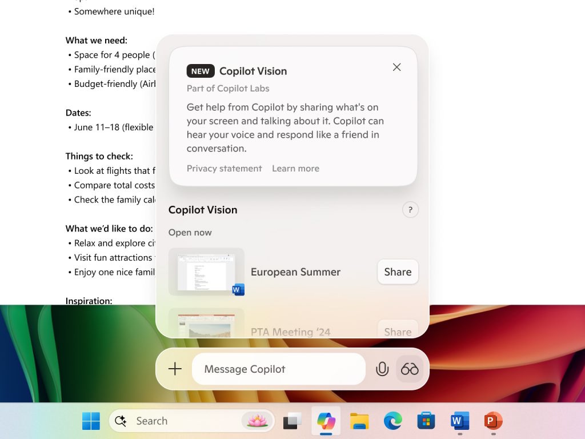585x439 pixels.
Task: Dismiss the Copilot Vision announcement popup
Action: pyautogui.click(x=396, y=67)
